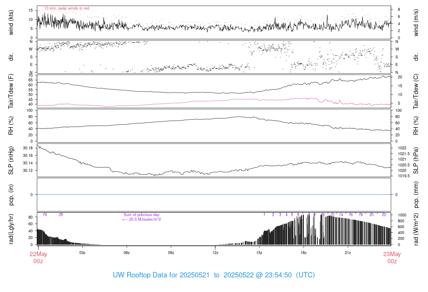Click the 'Tair/Tdew (C)' axis label
428x292 pixels.
[x=416, y=91]
